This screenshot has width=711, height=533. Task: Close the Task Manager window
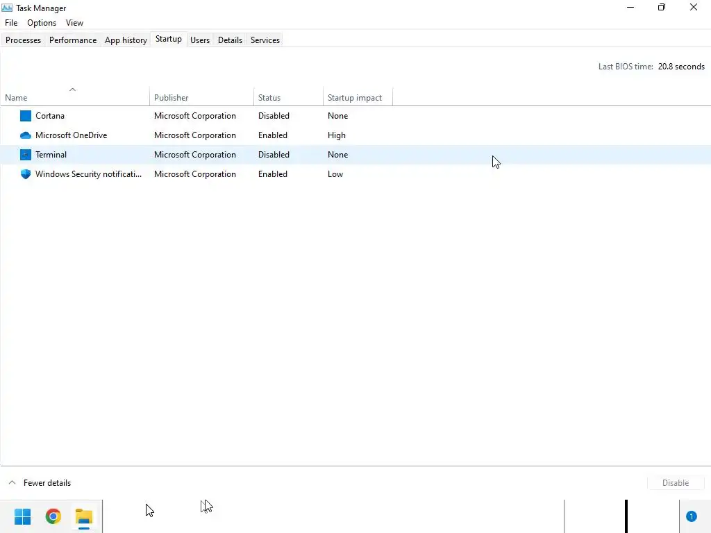(694, 7)
